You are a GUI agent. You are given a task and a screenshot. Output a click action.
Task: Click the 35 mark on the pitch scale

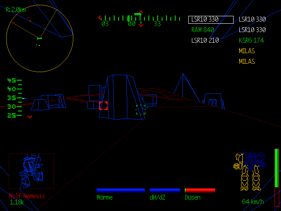12,98
